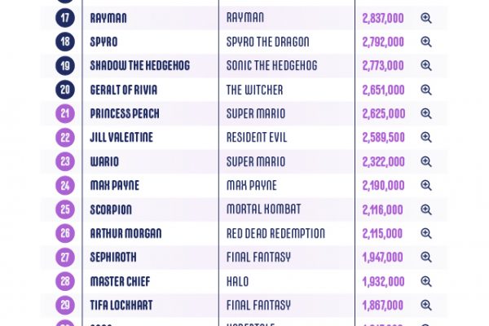Select the zoom icon in the Max Payne row
This screenshot has width=489, height=326.
click(x=426, y=185)
